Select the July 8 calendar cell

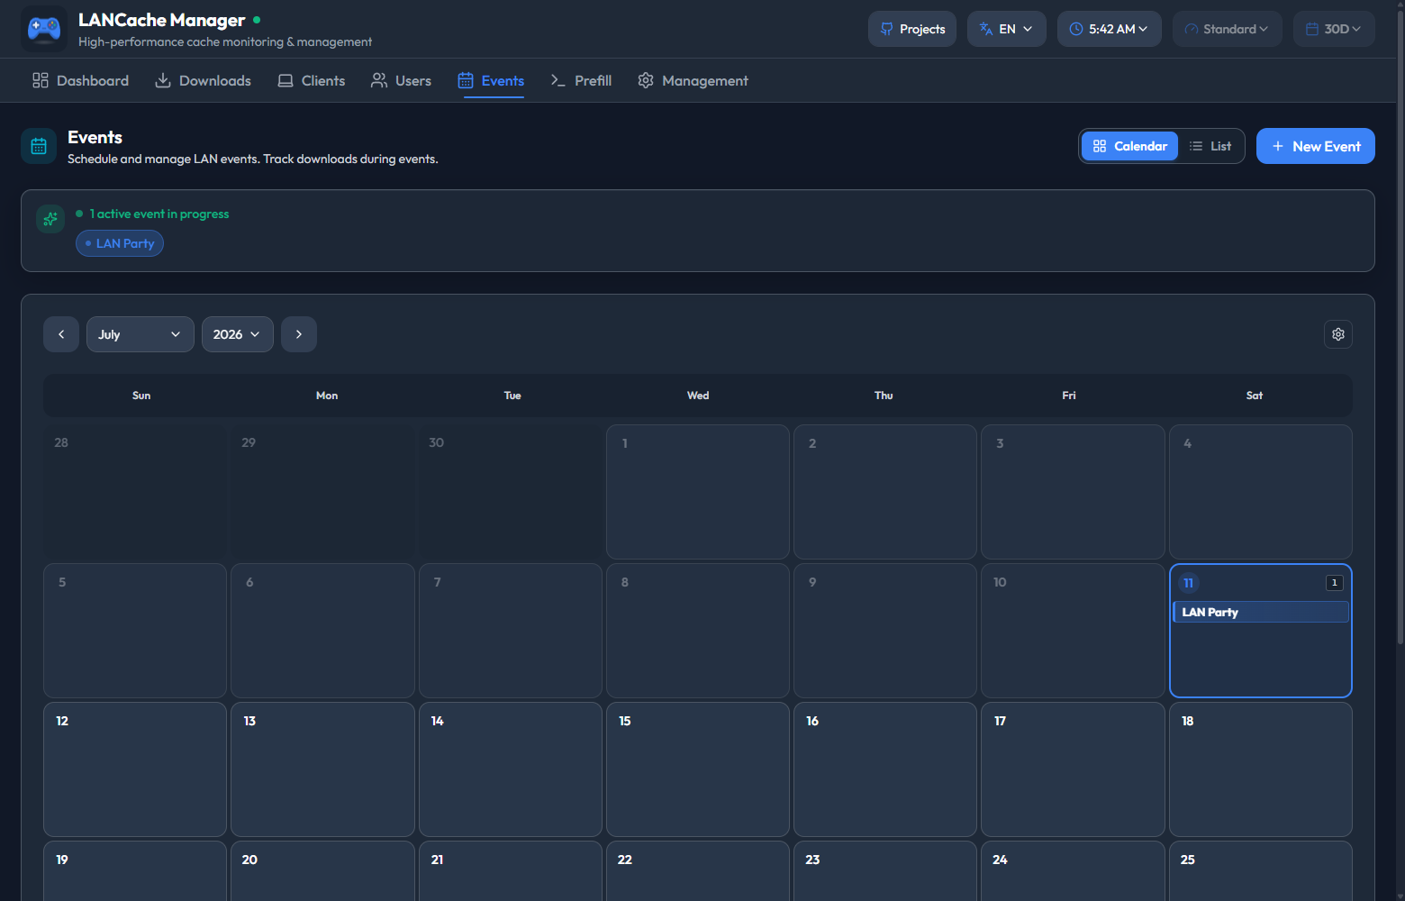[x=698, y=631]
